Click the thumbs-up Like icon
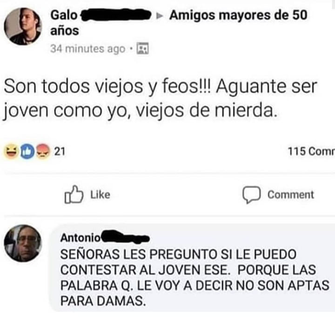Viewport: 335px width, 320px height. pyautogui.click(x=74, y=194)
